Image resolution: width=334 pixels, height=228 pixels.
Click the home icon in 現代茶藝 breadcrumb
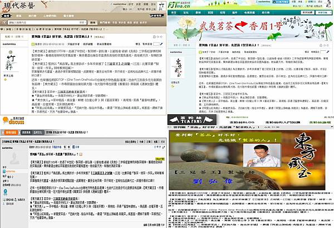click(2, 29)
